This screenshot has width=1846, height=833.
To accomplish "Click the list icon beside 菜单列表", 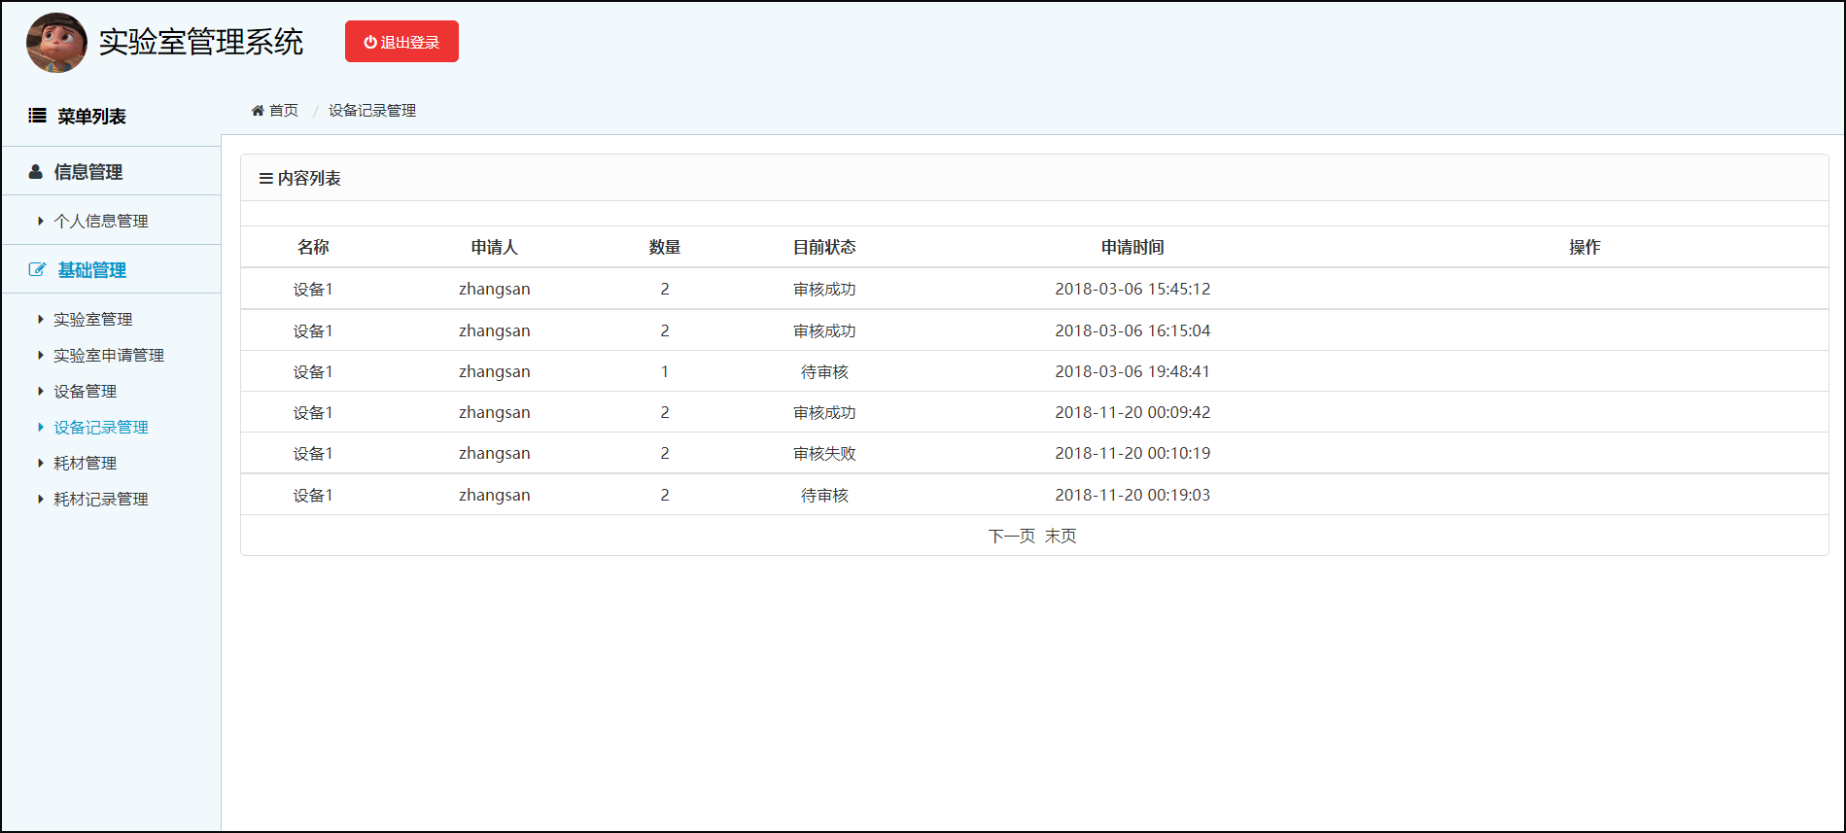I will [x=37, y=116].
